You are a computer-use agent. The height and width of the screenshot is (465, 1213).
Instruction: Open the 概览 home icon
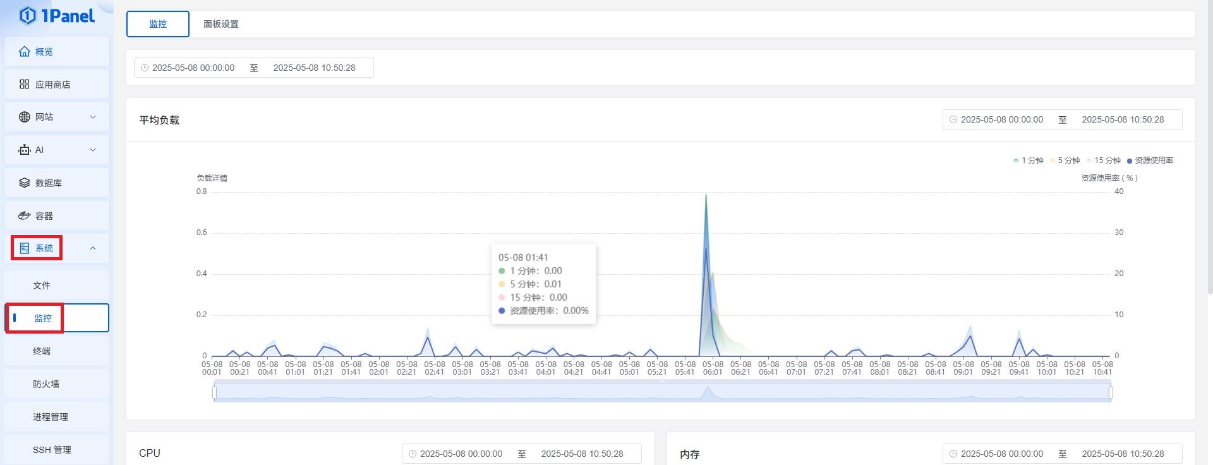pyautogui.click(x=25, y=52)
